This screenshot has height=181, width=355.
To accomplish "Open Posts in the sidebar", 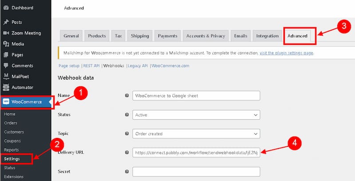I will tap(17, 22).
